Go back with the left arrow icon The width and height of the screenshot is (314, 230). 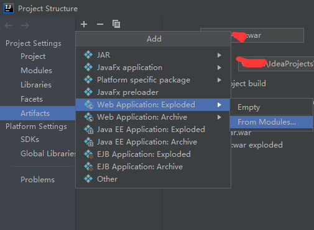coord(9,25)
